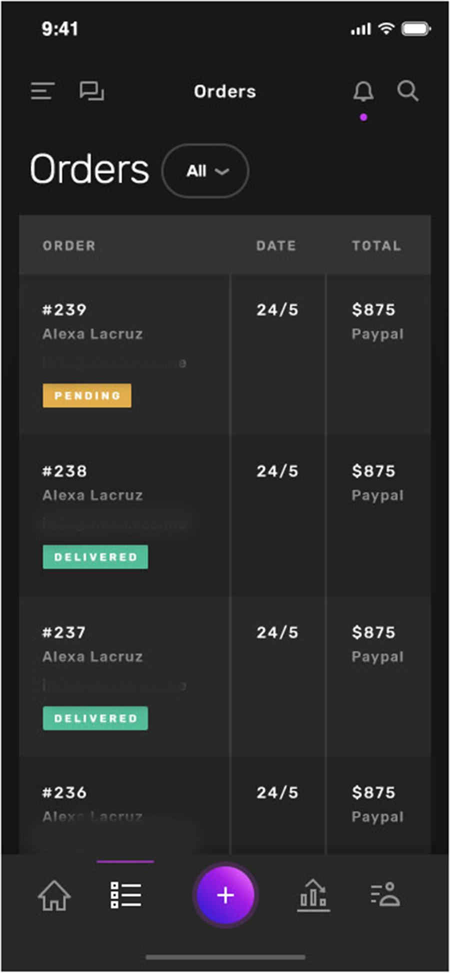Tap the search magnifier icon
450x974 pixels.
(x=408, y=91)
